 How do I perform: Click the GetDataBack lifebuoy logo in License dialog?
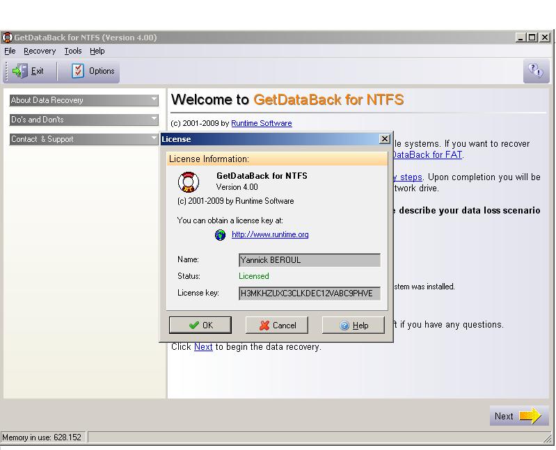(x=189, y=182)
